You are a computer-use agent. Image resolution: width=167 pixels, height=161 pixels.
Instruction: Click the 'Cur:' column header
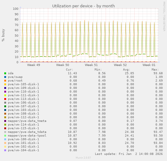point(70,70)
